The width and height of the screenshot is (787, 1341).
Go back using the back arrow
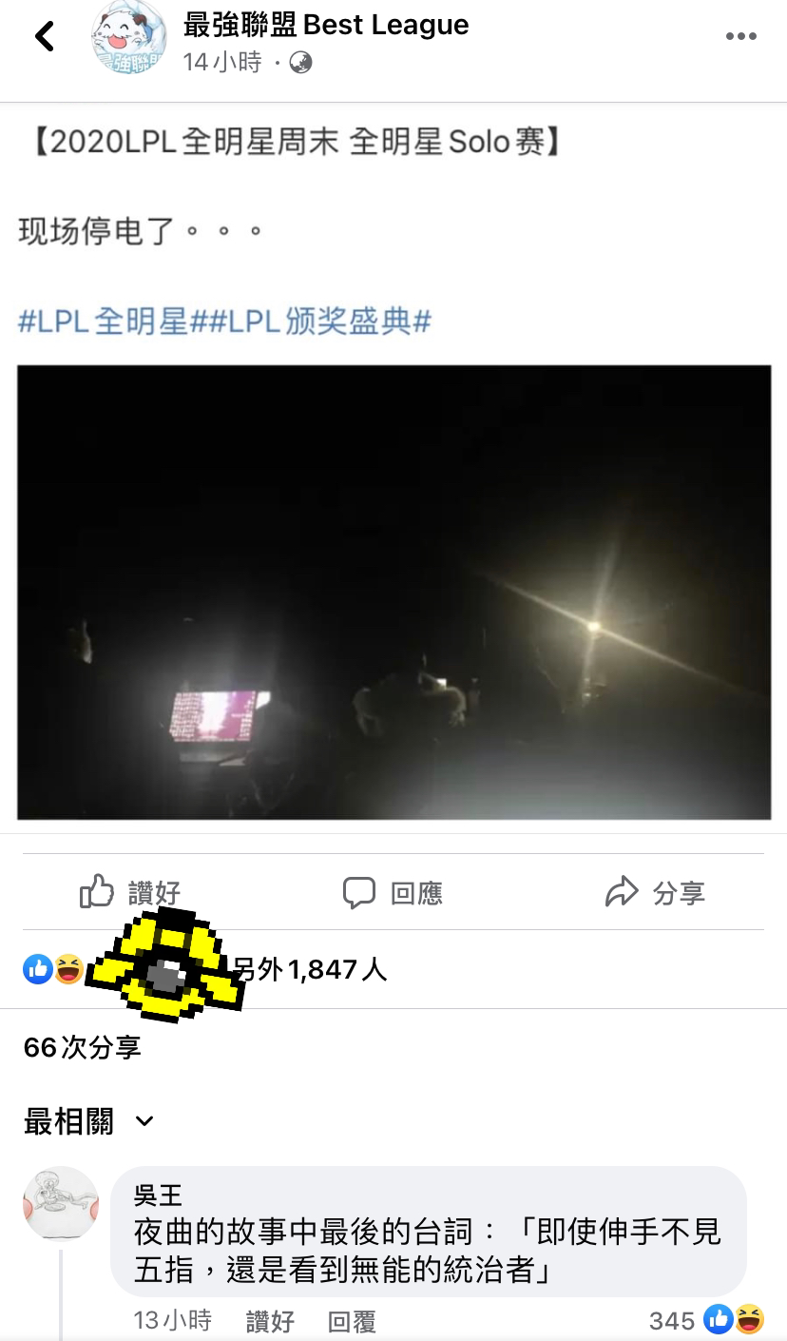44,37
